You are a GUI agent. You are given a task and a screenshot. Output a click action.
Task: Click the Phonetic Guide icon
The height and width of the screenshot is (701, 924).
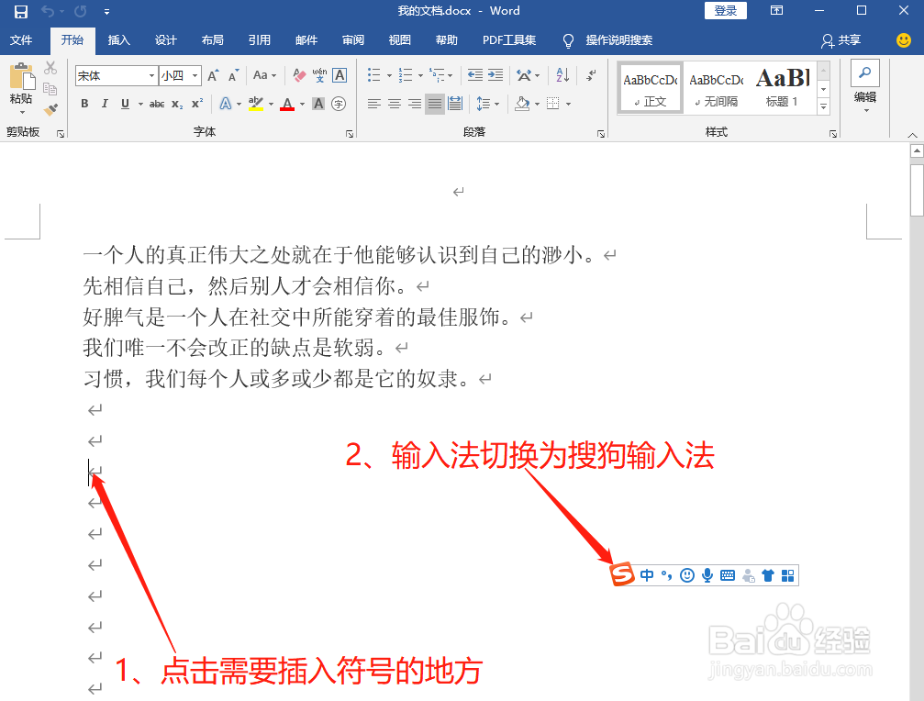pos(318,74)
